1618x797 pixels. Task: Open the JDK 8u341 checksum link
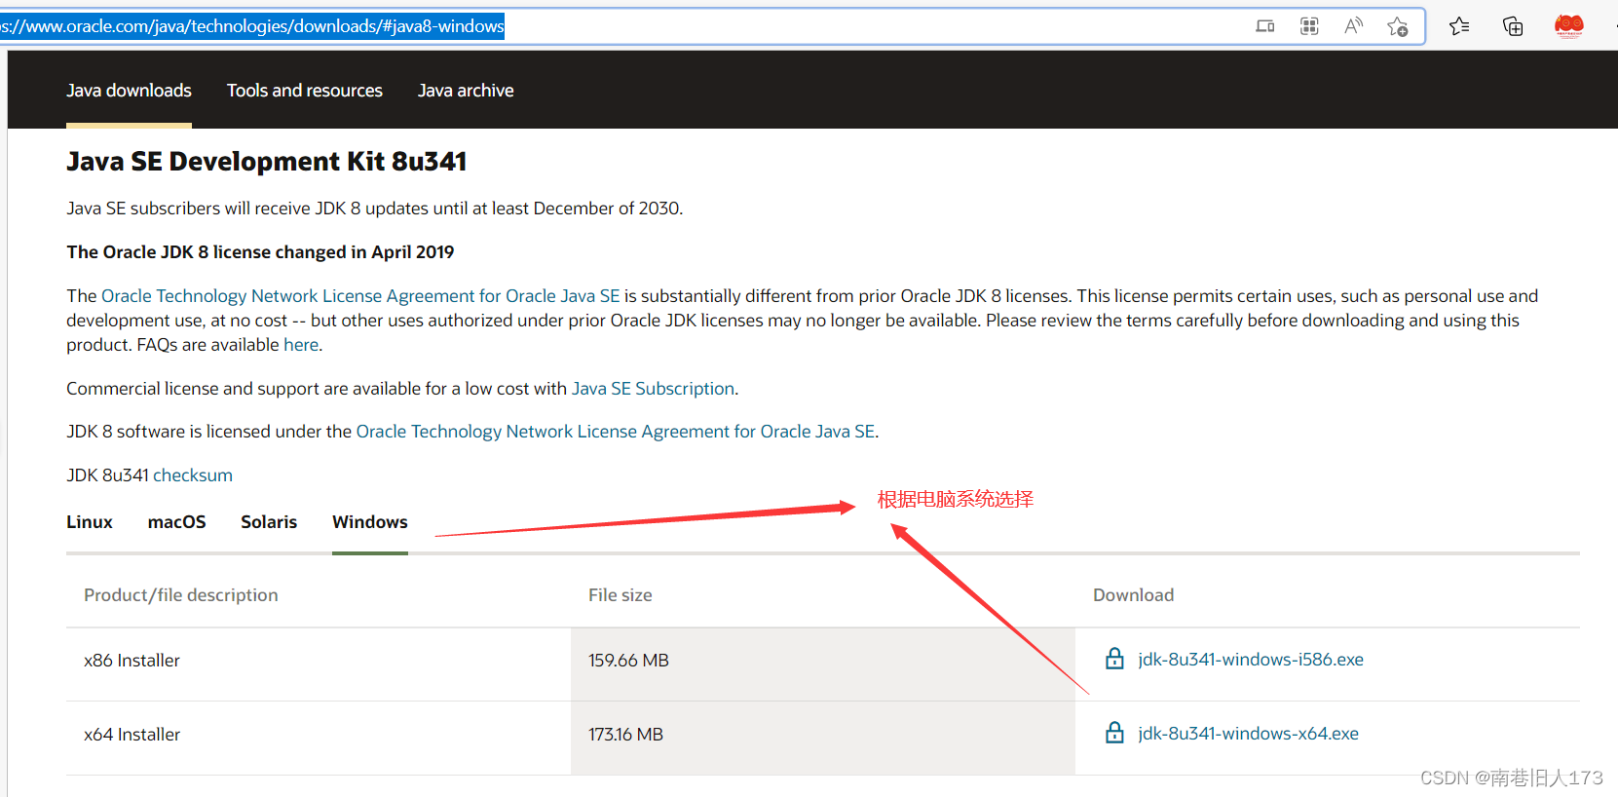[x=193, y=475]
